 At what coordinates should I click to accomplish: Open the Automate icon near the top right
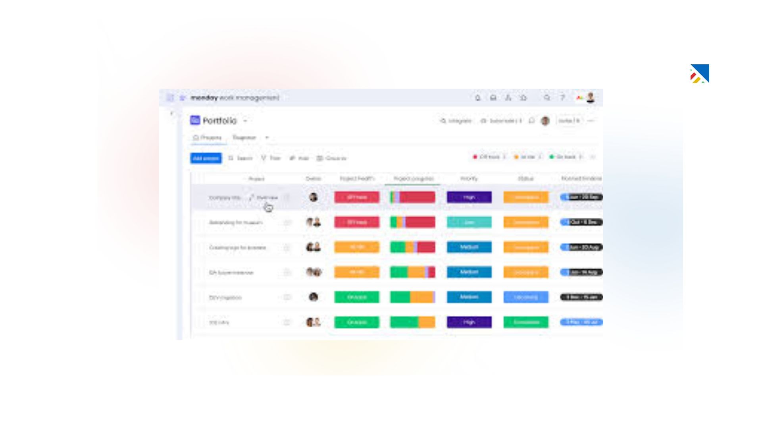point(484,121)
